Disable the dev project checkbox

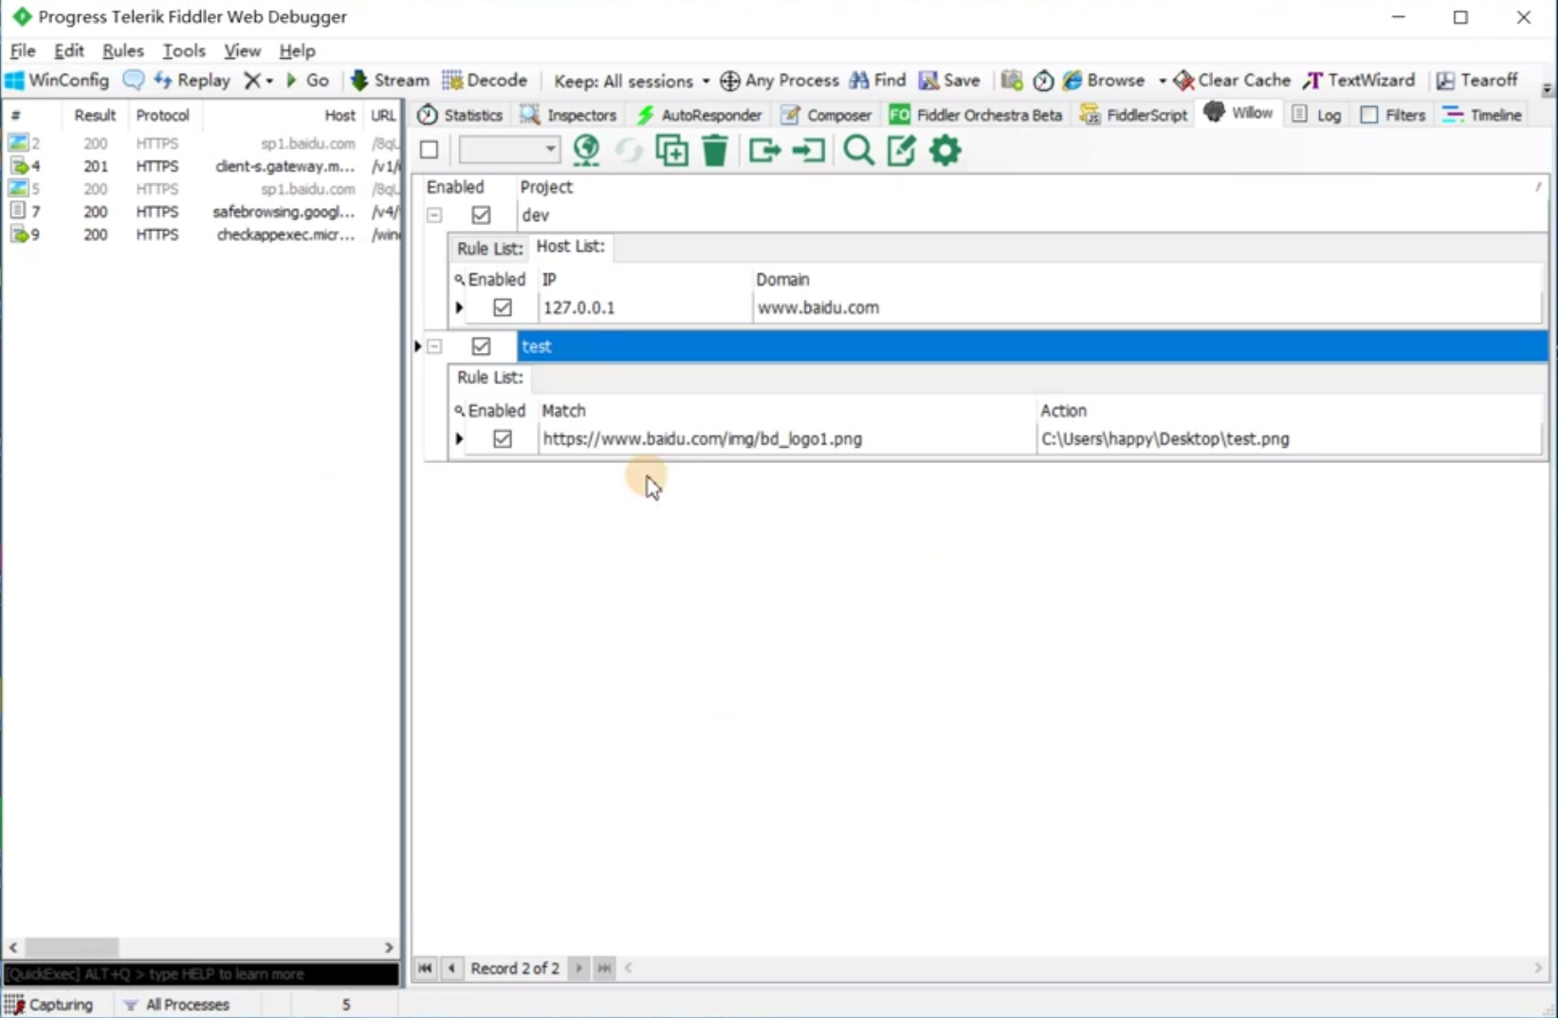pyautogui.click(x=481, y=215)
